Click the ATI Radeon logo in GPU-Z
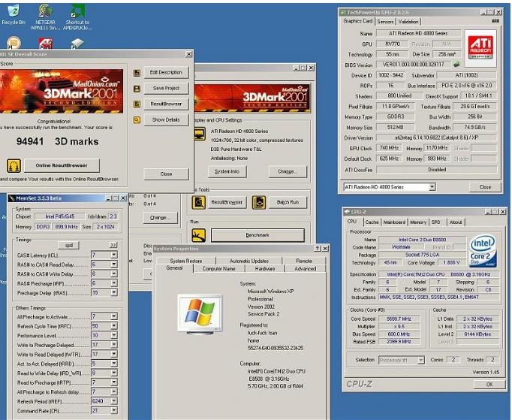512x420 pixels. pyautogui.click(x=480, y=48)
